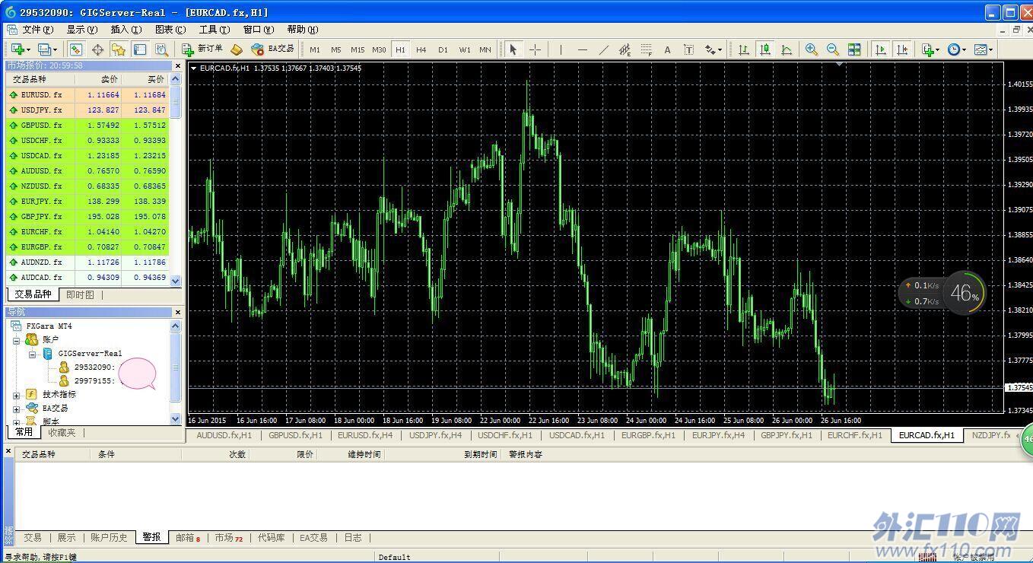1033x563 pixels.
Task: Click the 新订单 New Order button
Action: pos(202,49)
